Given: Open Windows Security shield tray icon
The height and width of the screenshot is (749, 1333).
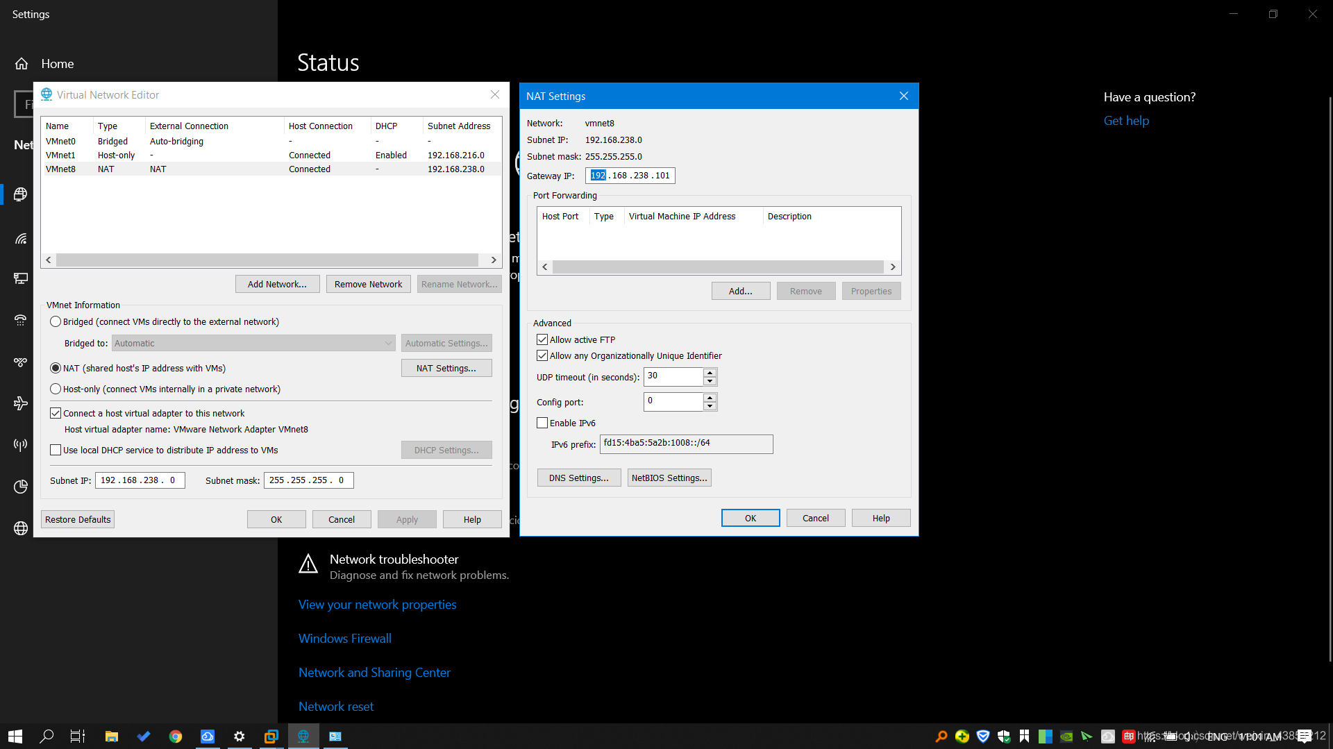Looking at the screenshot, I should tap(1004, 737).
